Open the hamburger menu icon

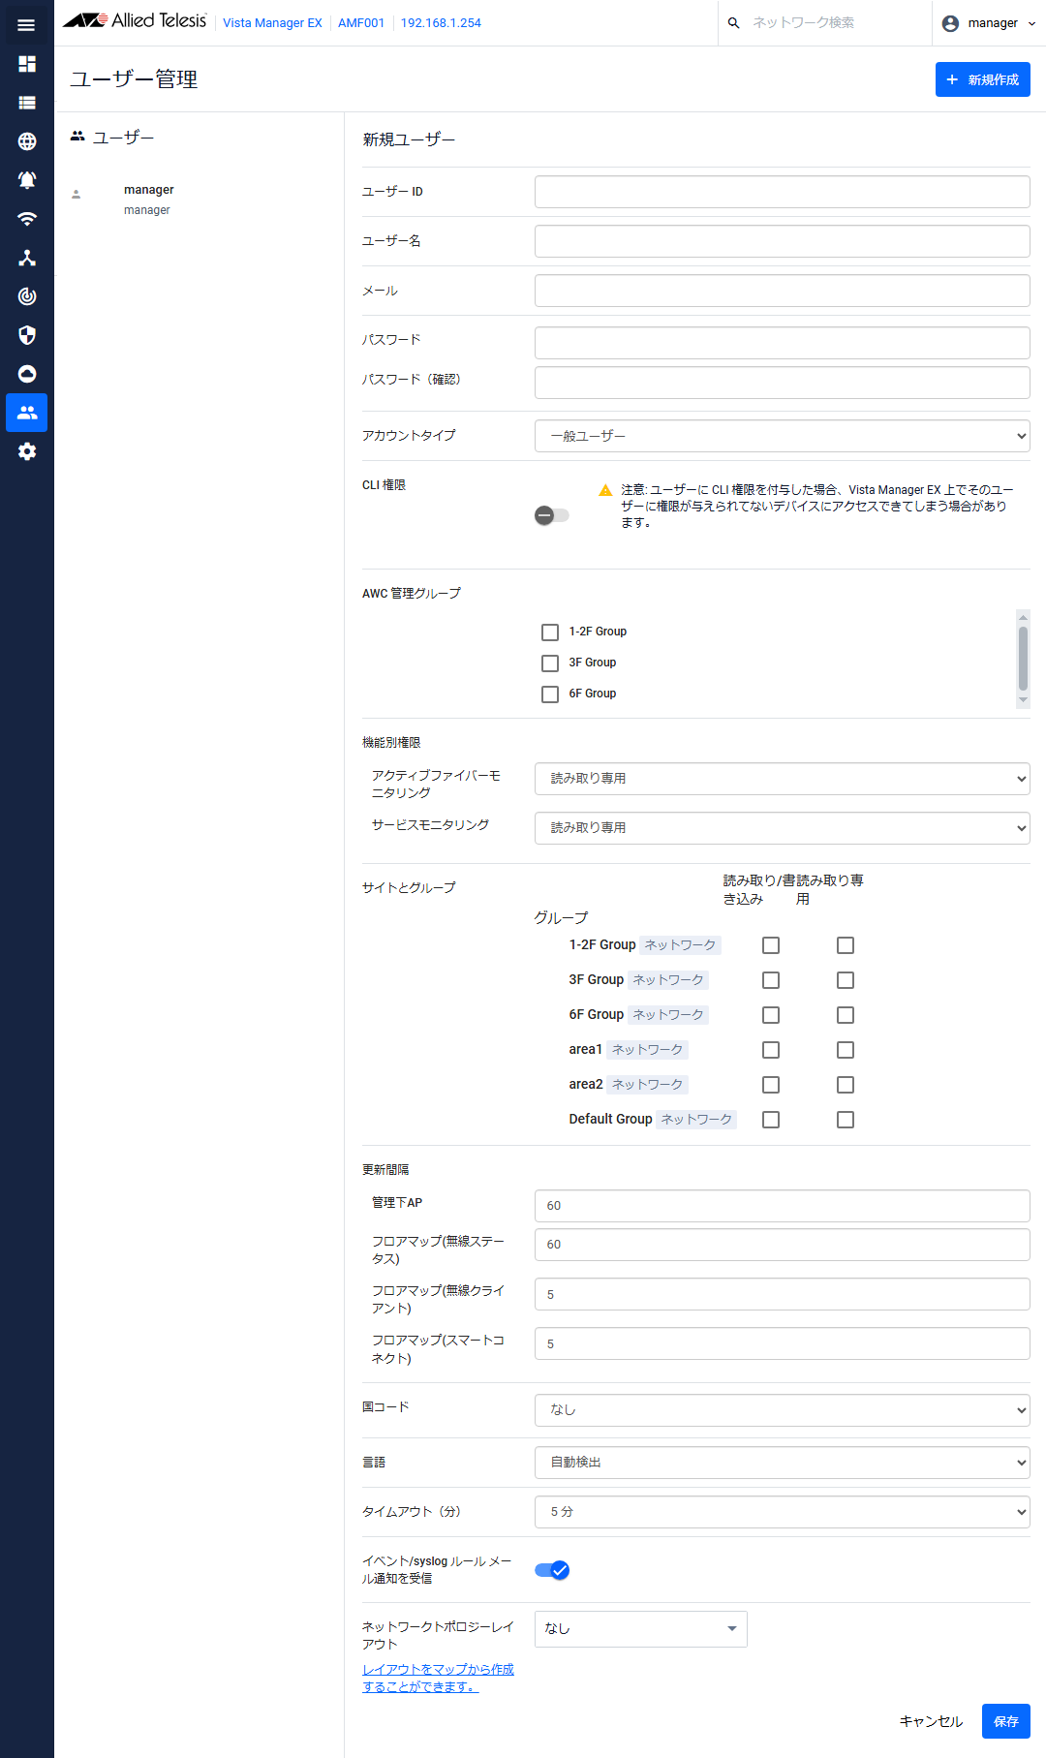coord(26,25)
